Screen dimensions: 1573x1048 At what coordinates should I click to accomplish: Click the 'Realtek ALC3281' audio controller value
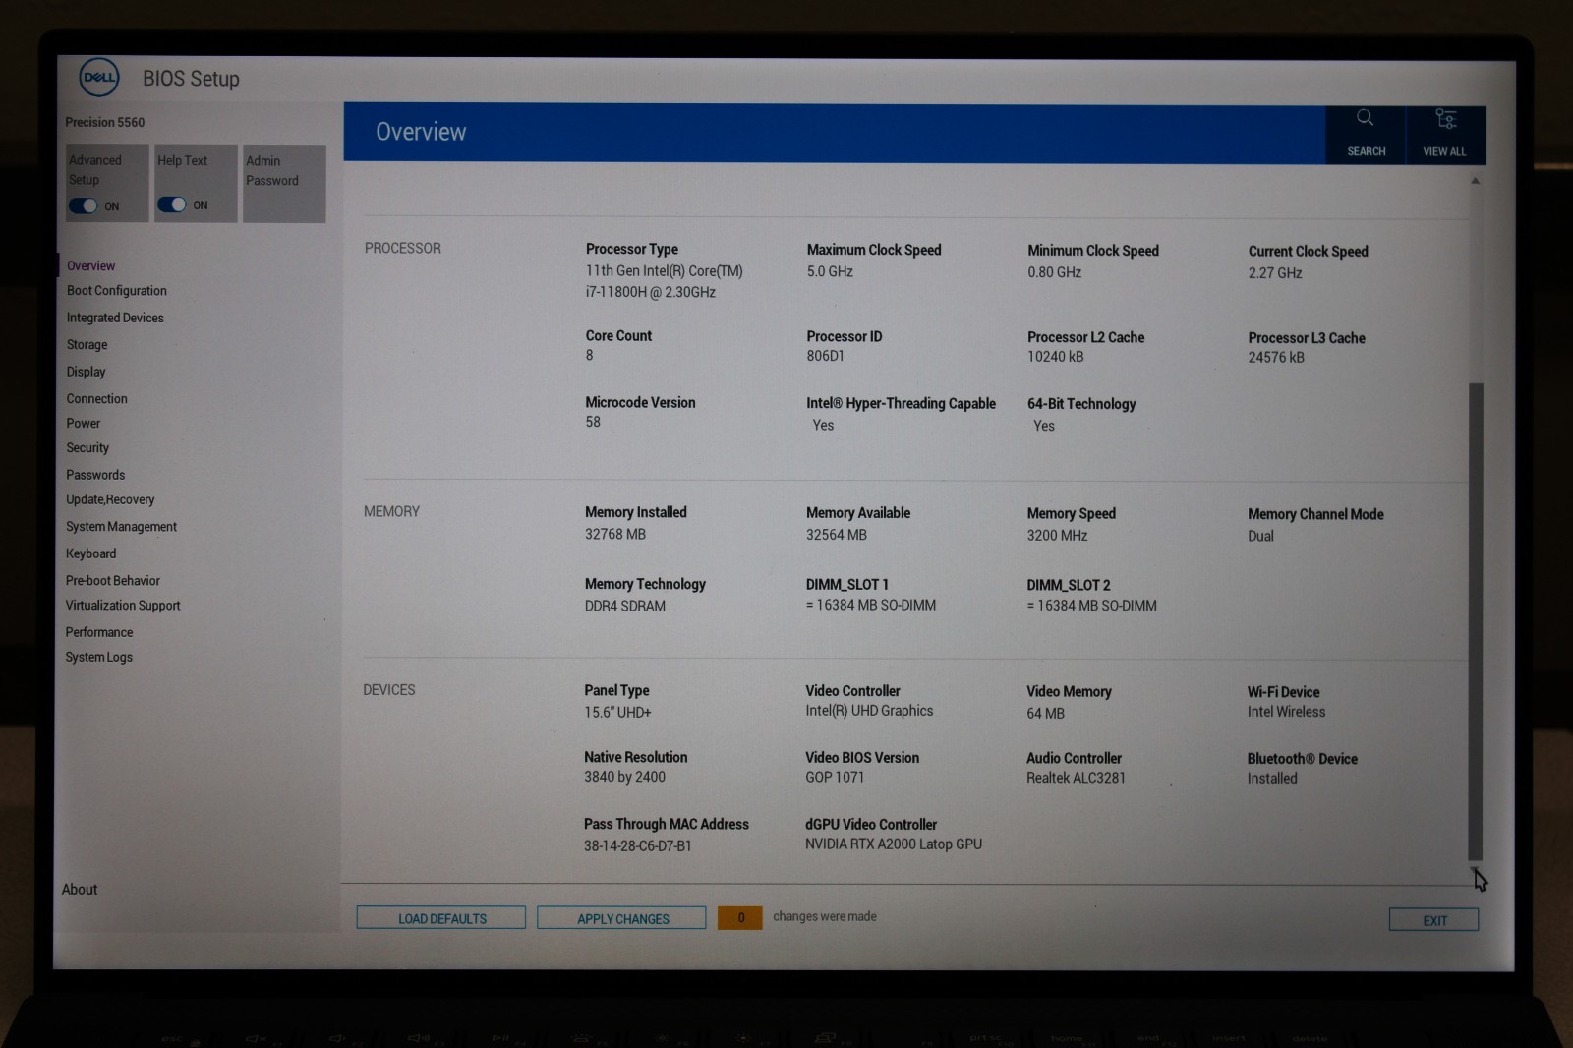pyautogui.click(x=1076, y=778)
